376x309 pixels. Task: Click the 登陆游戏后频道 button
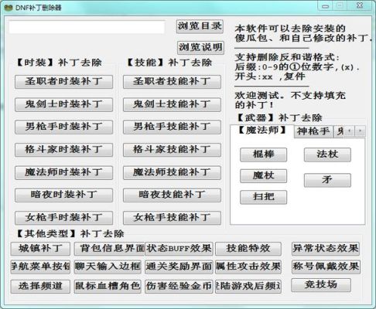click(248, 287)
